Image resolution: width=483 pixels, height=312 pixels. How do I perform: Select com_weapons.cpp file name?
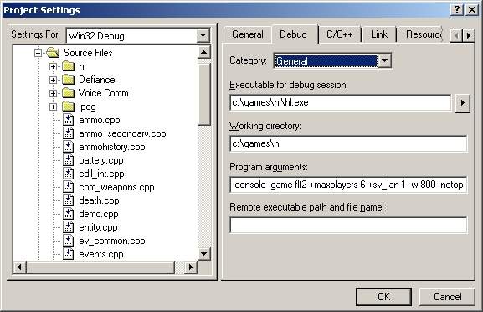[116, 187]
